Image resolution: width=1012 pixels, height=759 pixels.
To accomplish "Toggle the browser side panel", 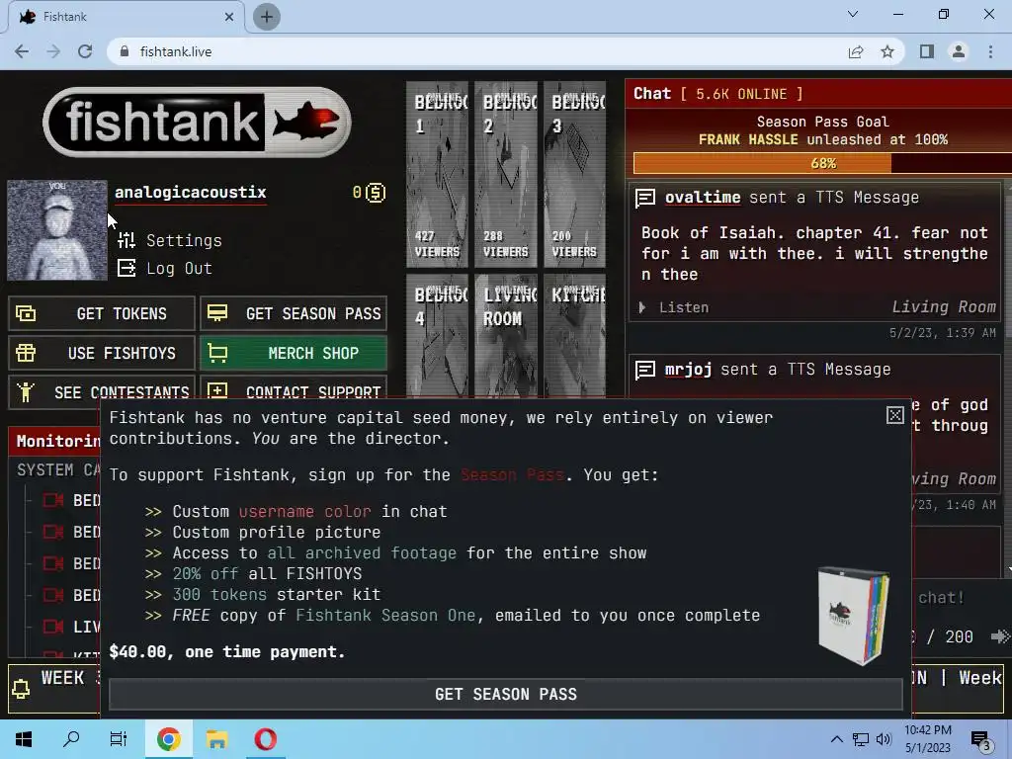I will 927,51.
